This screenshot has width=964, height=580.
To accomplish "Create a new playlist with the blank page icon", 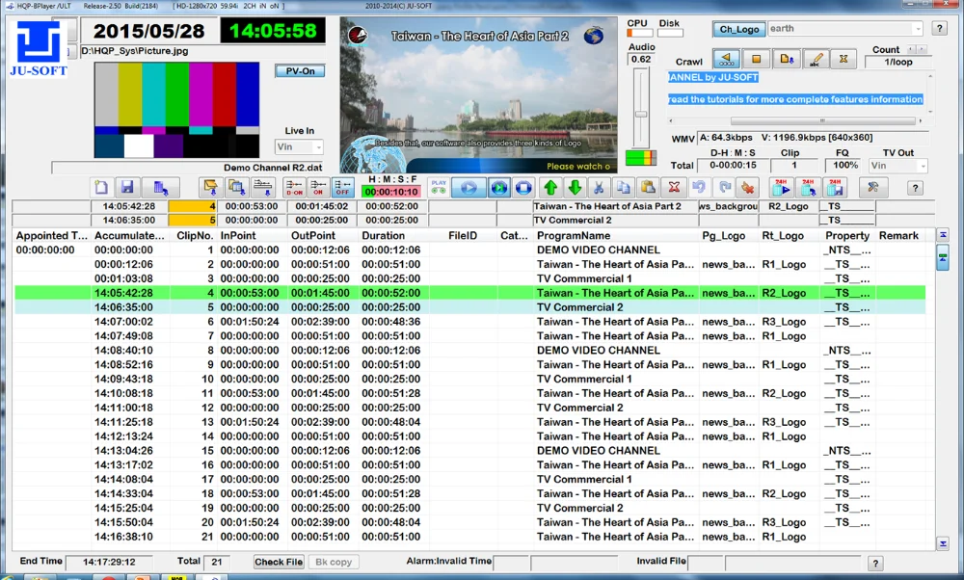I will tap(101, 188).
